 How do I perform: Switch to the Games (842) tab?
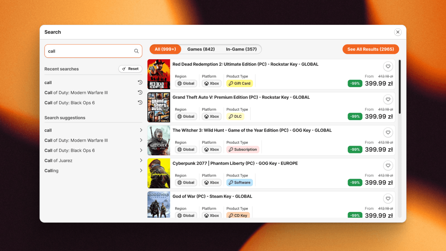click(x=201, y=49)
